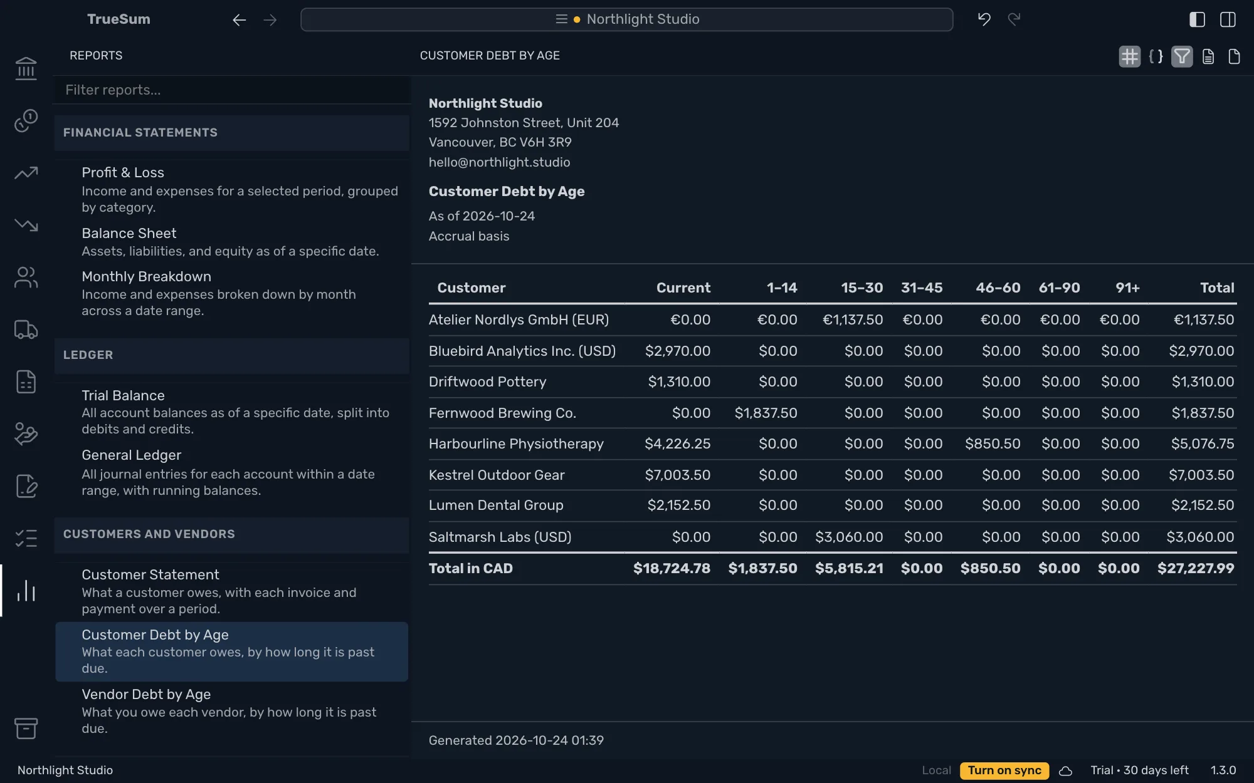Open the upward trend income icon
1254x783 pixels.
26,172
